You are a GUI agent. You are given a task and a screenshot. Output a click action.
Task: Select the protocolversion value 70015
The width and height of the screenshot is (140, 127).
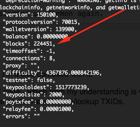(69, 22)
